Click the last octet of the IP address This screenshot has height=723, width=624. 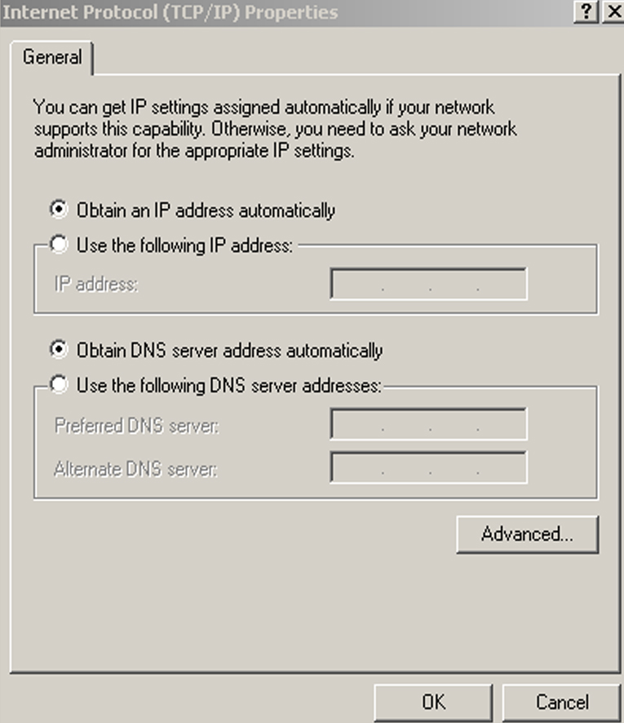(502, 282)
